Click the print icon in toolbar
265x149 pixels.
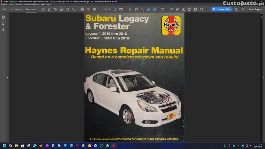tap(61, 9)
